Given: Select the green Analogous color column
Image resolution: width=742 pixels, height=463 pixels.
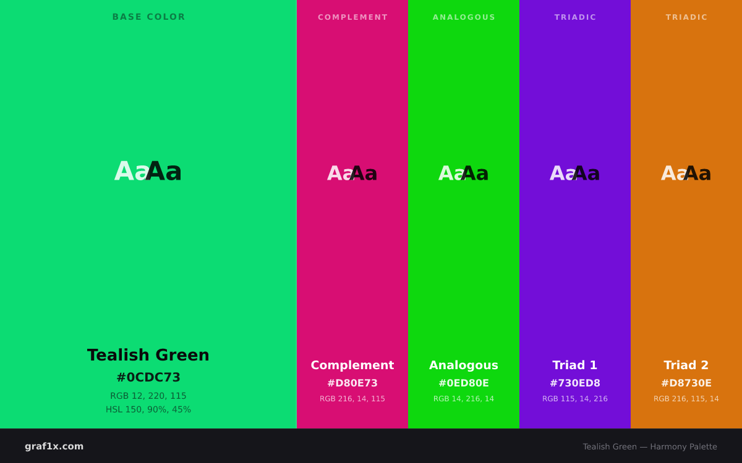Looking at the screenshot, I should [x=464, y=214].
